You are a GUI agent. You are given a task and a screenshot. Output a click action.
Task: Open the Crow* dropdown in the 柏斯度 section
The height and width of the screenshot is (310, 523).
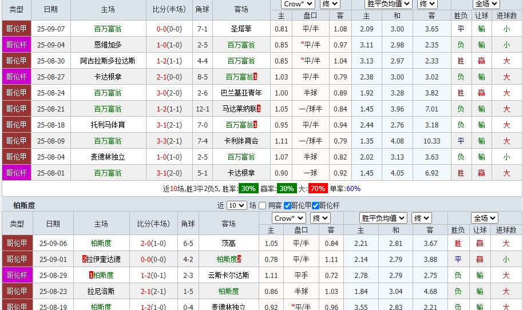coord(289,218)
